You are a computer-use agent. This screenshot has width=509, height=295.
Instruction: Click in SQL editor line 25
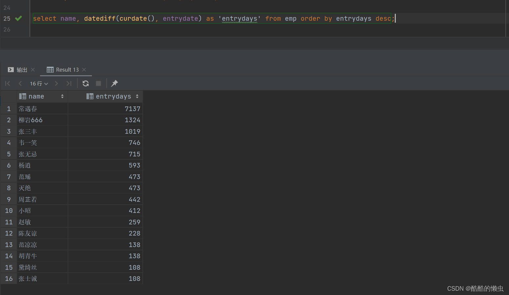[x=213, y=18]
